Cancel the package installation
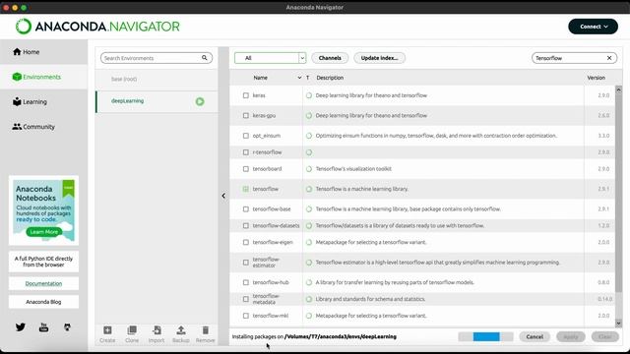 535,336
